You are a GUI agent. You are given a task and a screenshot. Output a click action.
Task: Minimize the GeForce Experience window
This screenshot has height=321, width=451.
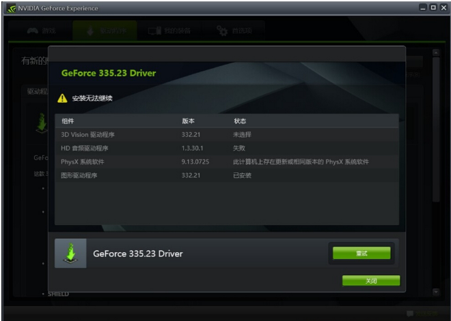point(423,8)
